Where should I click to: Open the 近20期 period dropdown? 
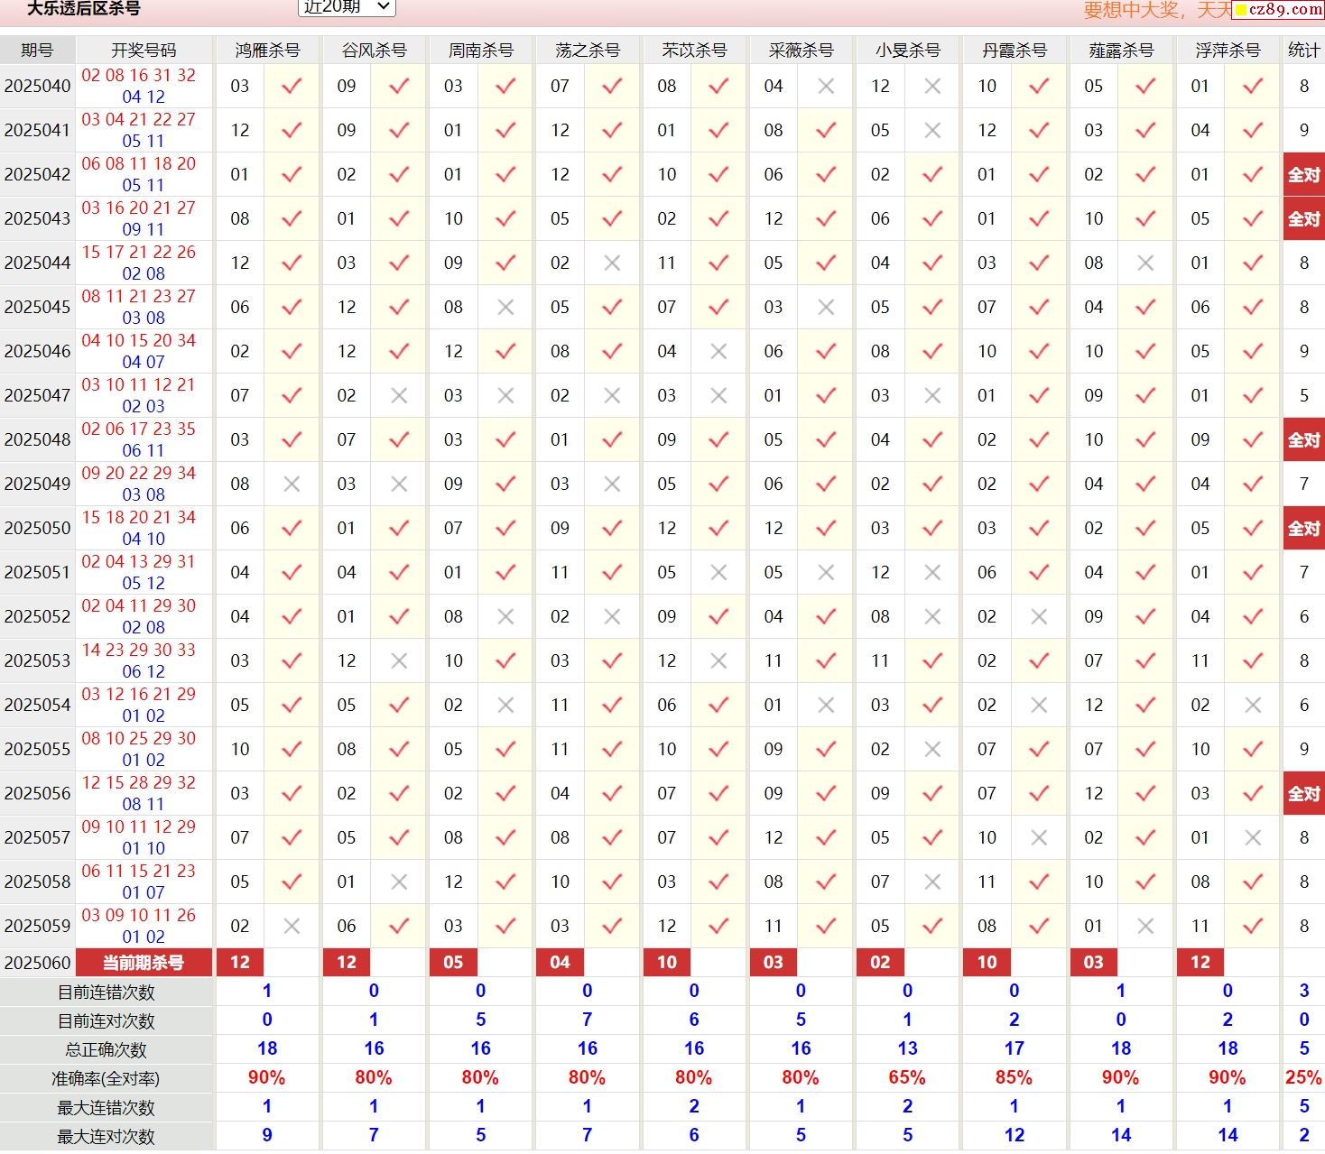click(x=347, y=7)
